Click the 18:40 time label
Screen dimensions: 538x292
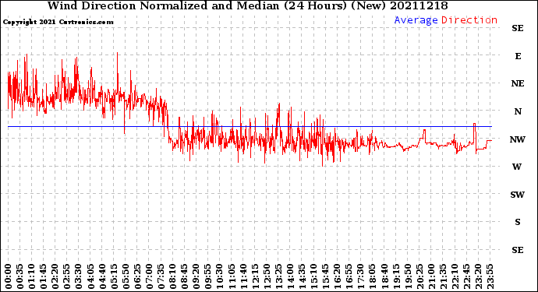pos(384,276)
